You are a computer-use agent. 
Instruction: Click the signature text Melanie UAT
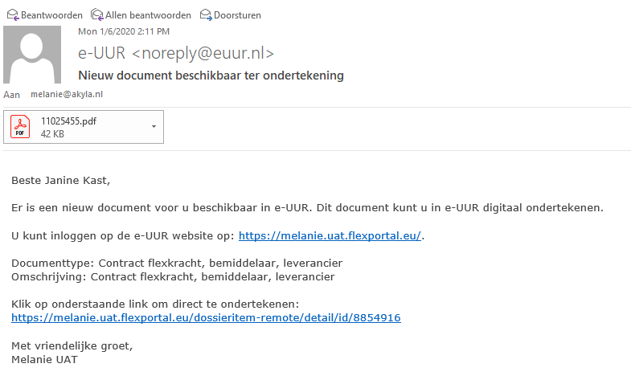pyautogui.click(x=44, y=359)
